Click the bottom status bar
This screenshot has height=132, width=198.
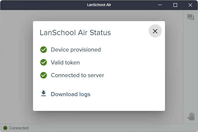[x=99, y=128]
